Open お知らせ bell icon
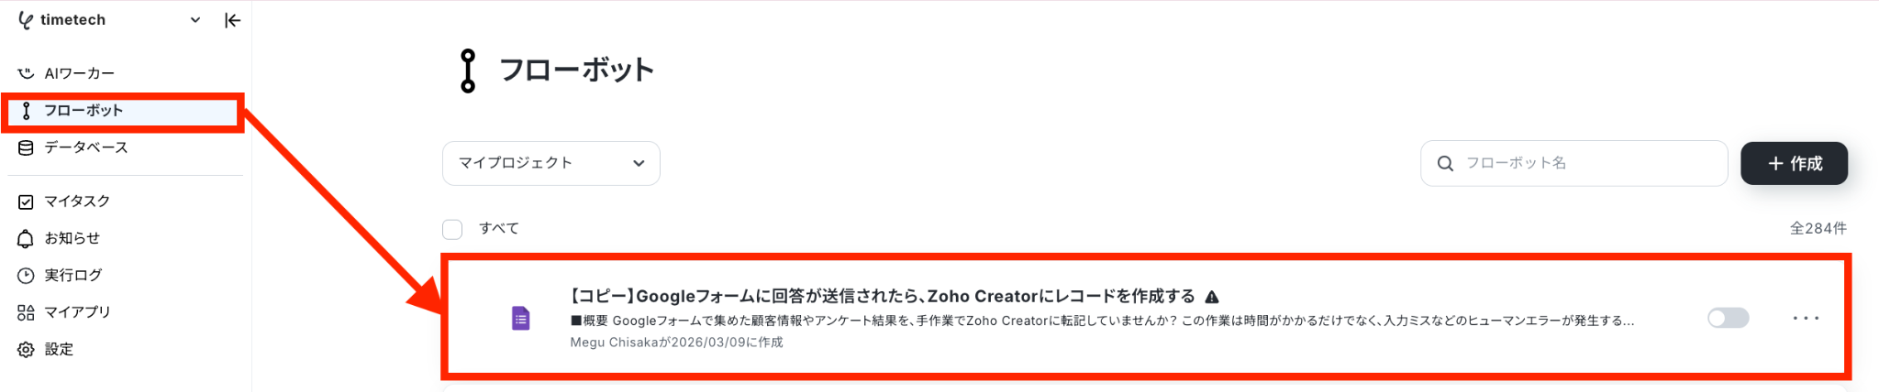This screenshot has height=392, width=1879. point(26,239)
